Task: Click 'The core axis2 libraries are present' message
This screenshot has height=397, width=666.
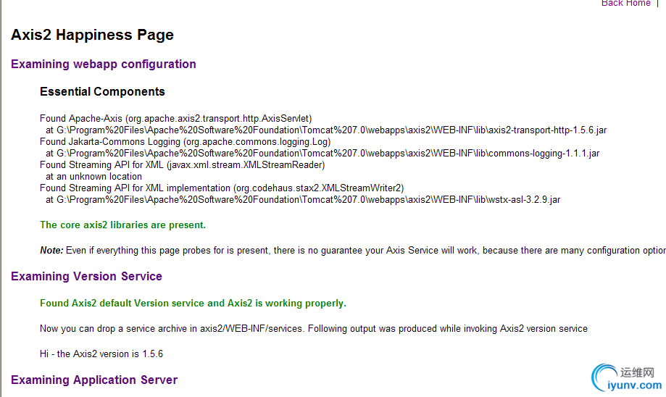Action: pos(122,225)
